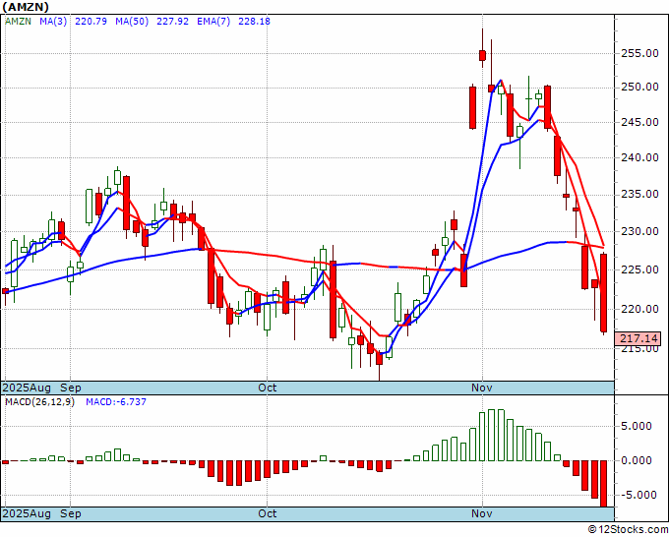
Task: Click the MA(3) value 220.79
Action: coord(91,21)
